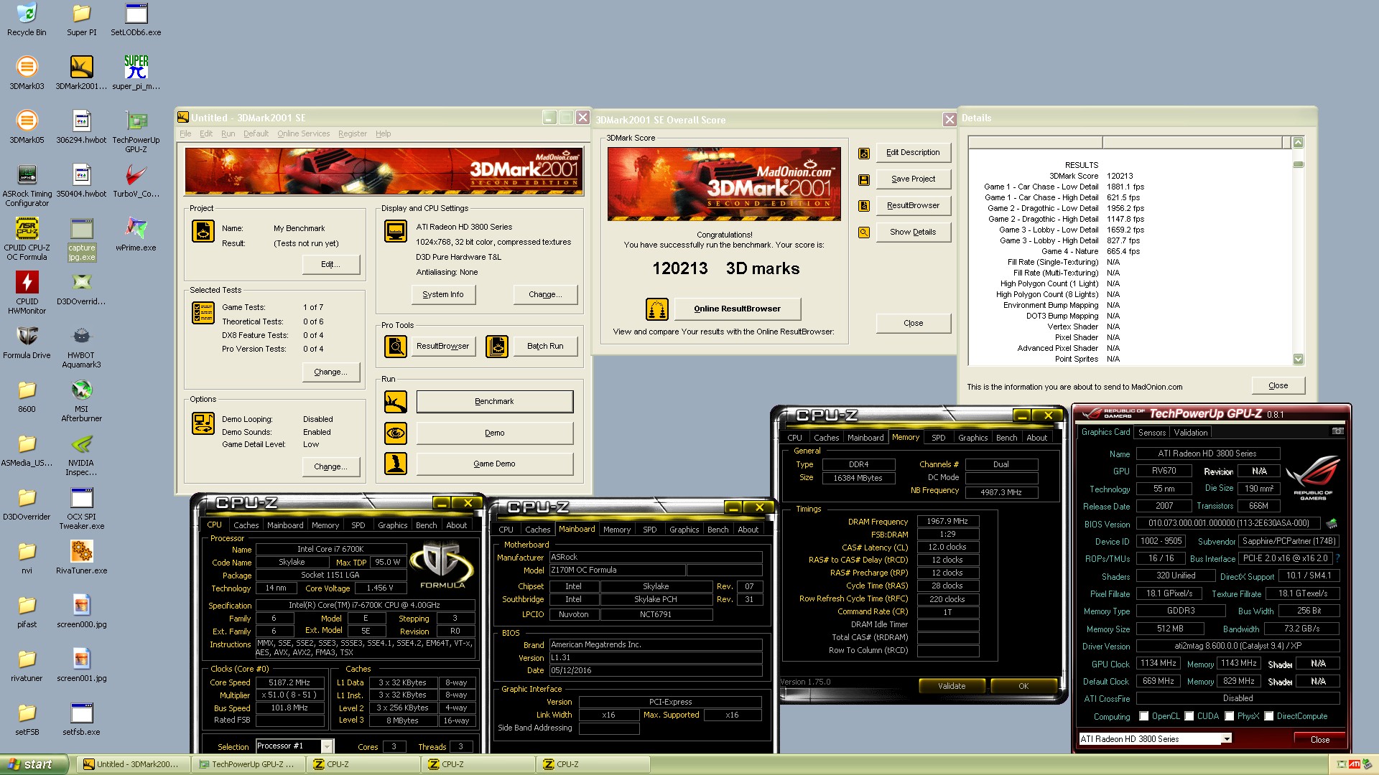Image resolution: width=1379 pixels, height=775 pixels.
Task: Click the scroll-down arrow in the Details list
Action: click(x=1298, y=359)
